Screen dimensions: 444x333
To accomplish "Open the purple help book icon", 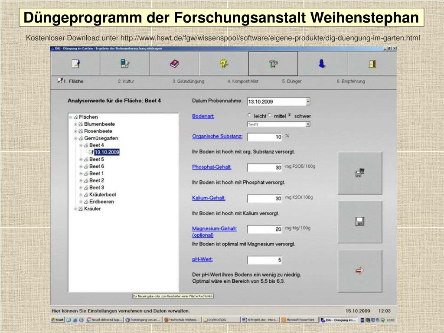I will click(x=174, y=64).
